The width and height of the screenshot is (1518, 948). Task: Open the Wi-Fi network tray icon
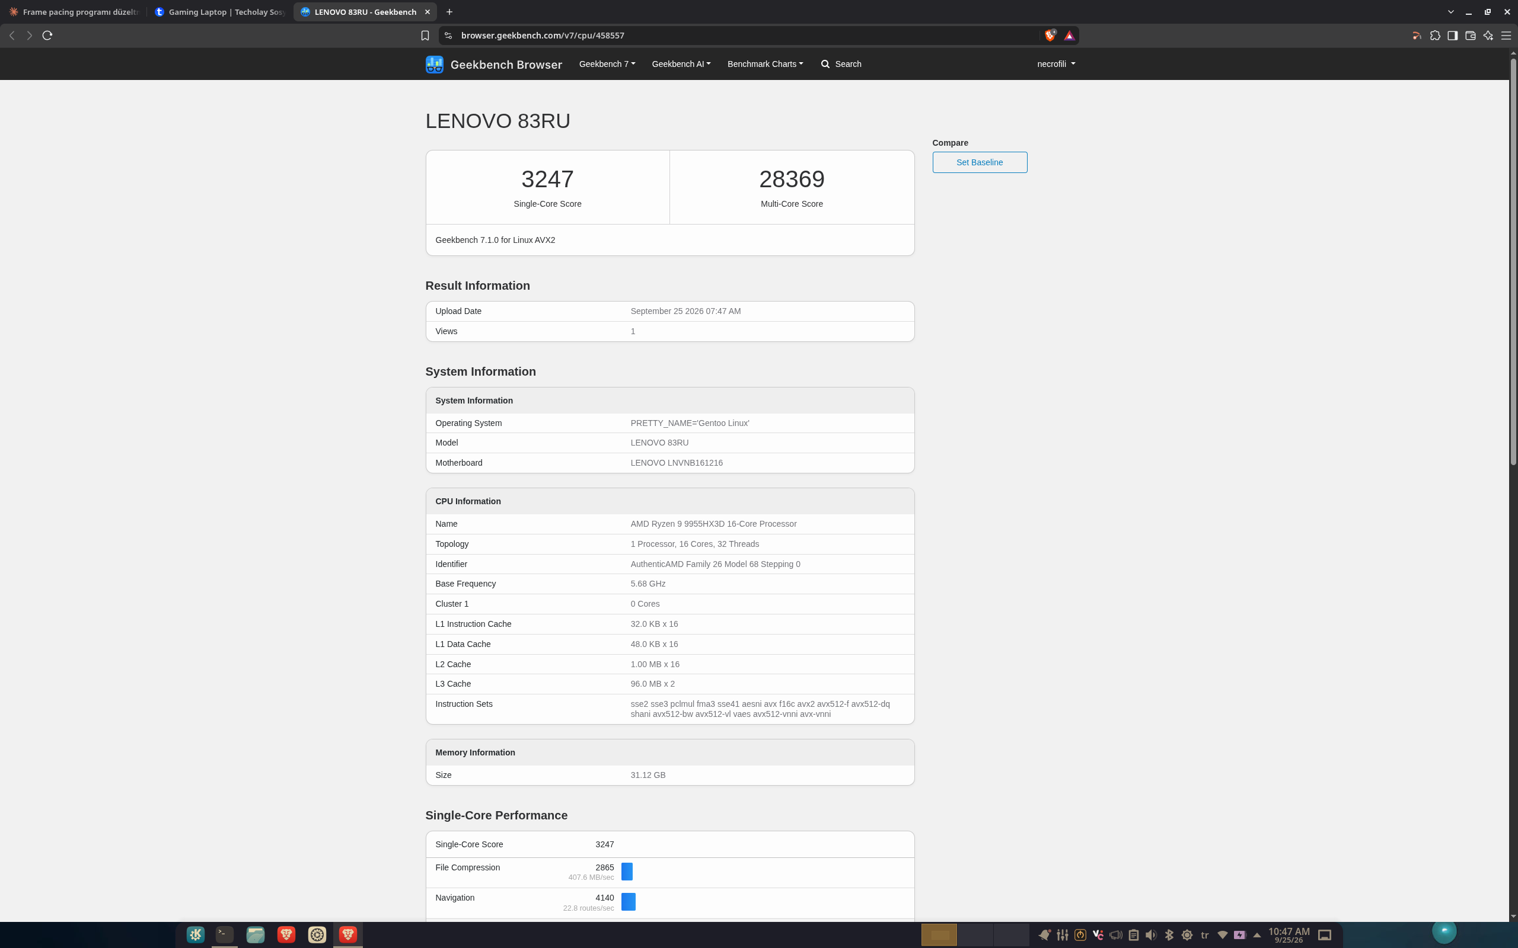[1222, 935]
